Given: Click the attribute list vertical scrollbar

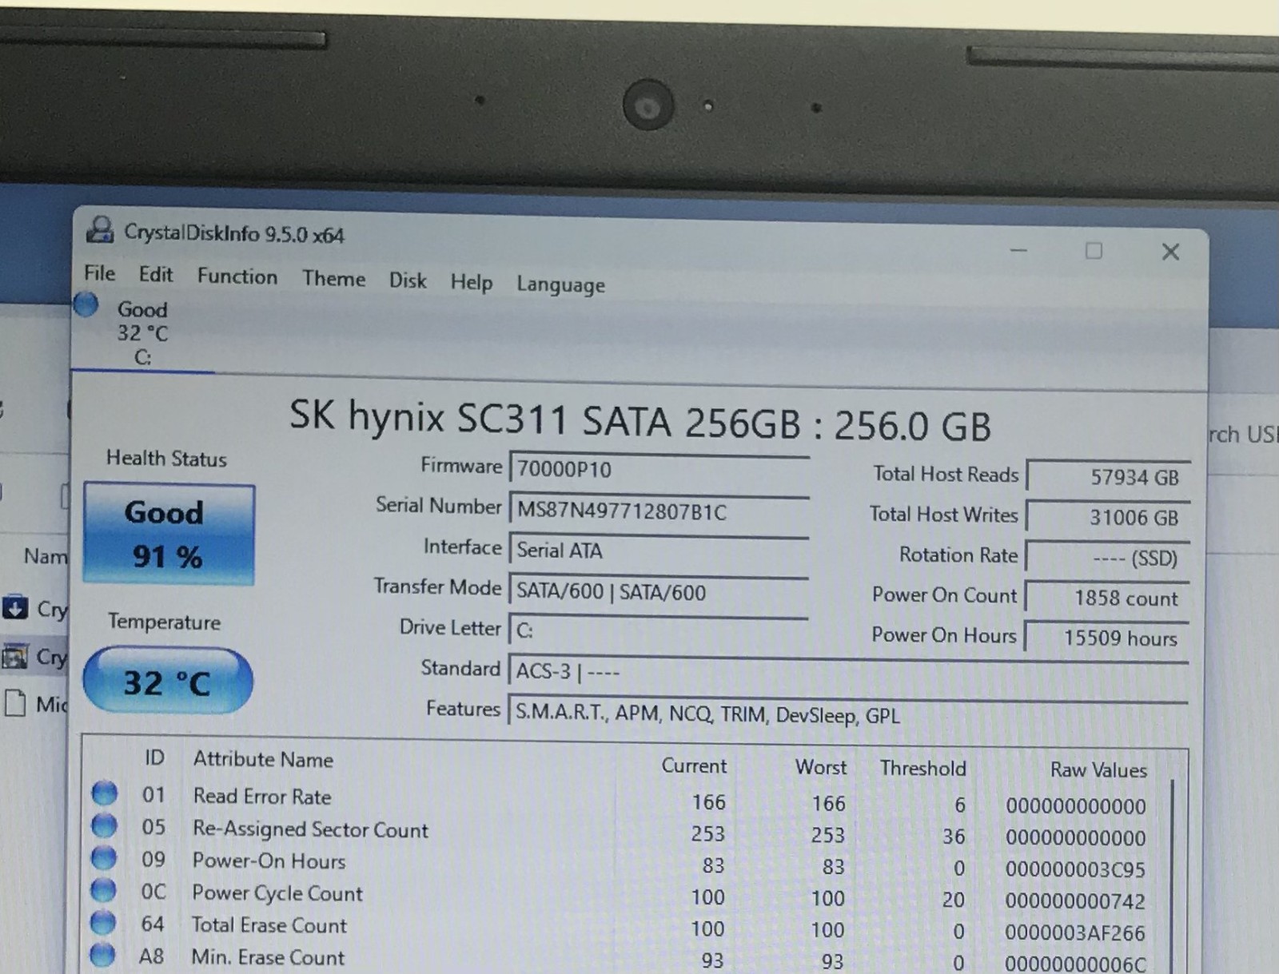Looking at the screenshot, I should click(x=1173, y=875).
